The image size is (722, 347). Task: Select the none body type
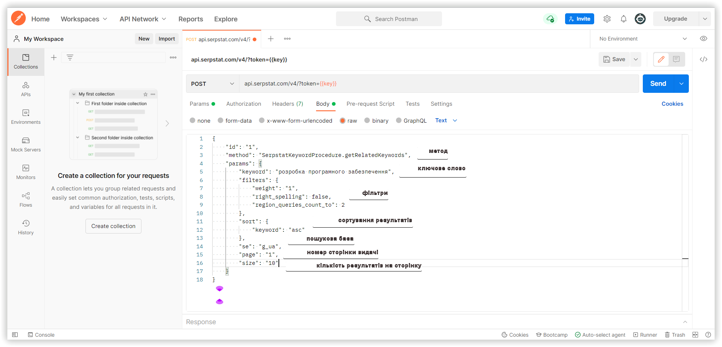(x=200, y=120)
